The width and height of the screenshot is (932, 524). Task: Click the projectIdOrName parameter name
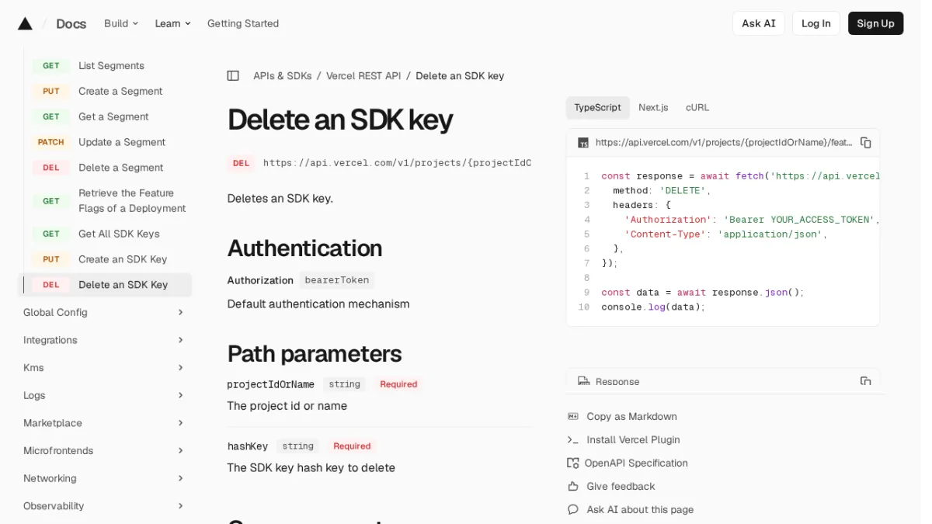click(271, 384)
